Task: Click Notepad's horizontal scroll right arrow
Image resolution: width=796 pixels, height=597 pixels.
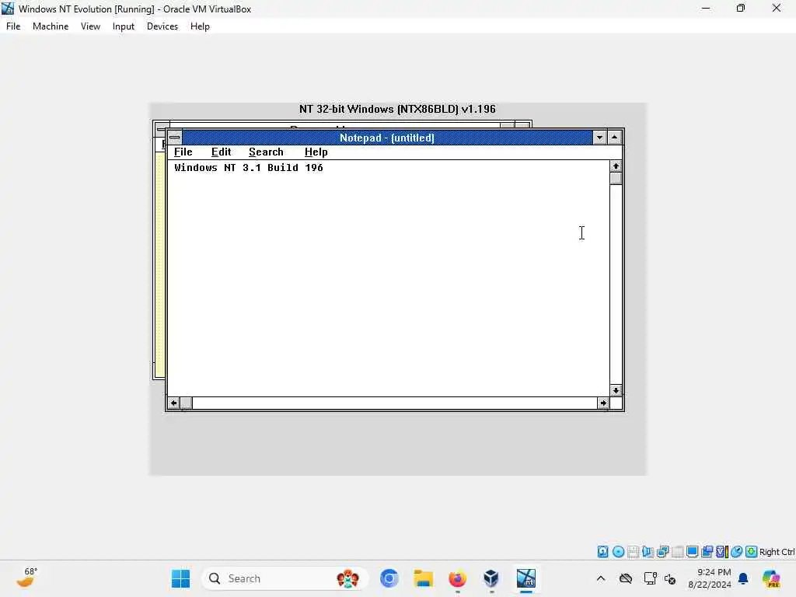Action: (x=603, y=403)
